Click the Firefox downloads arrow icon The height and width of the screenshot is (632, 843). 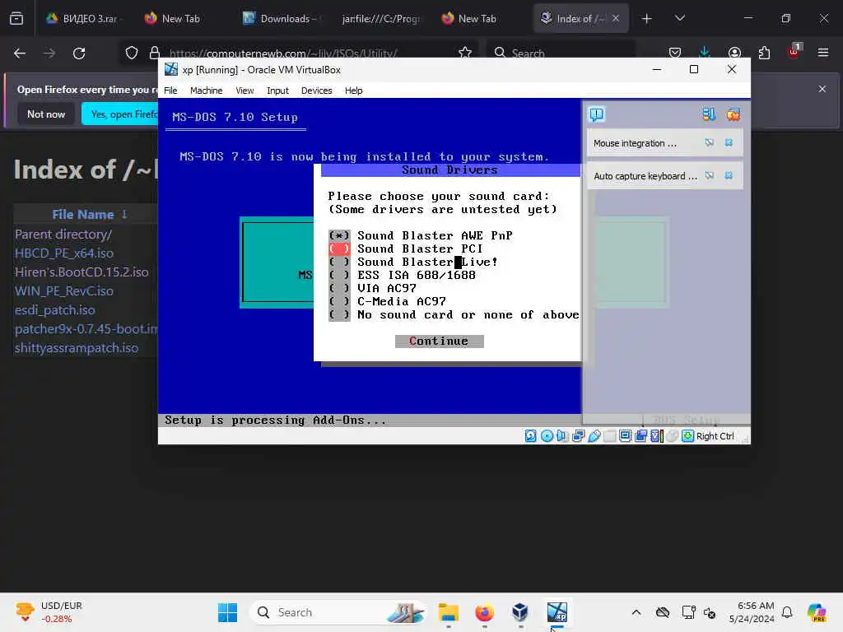click(x=705, y=53)
